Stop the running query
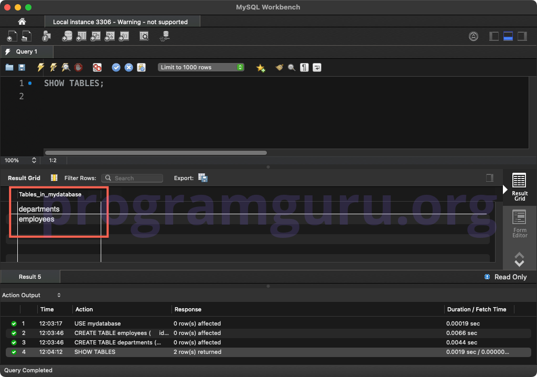 point(79,67)
